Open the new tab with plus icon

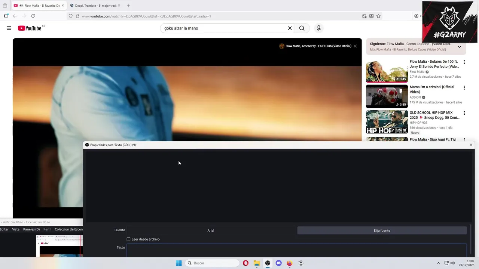[x=128, y=6]
